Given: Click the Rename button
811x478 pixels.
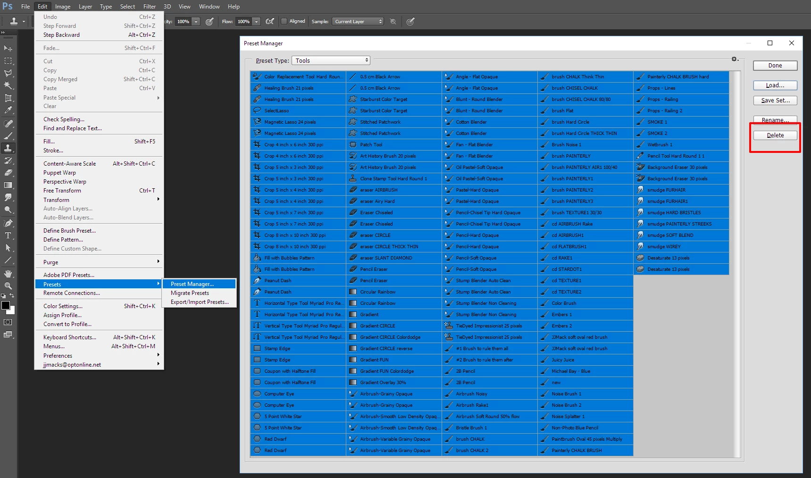Looking at the screenshot, I should [775, 119].
